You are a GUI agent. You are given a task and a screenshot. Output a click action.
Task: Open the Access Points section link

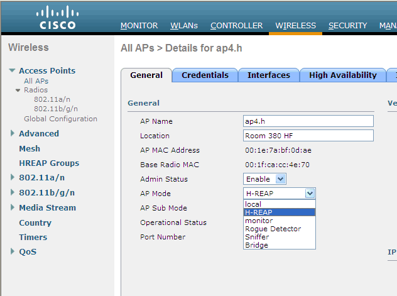tap(47, 70)
